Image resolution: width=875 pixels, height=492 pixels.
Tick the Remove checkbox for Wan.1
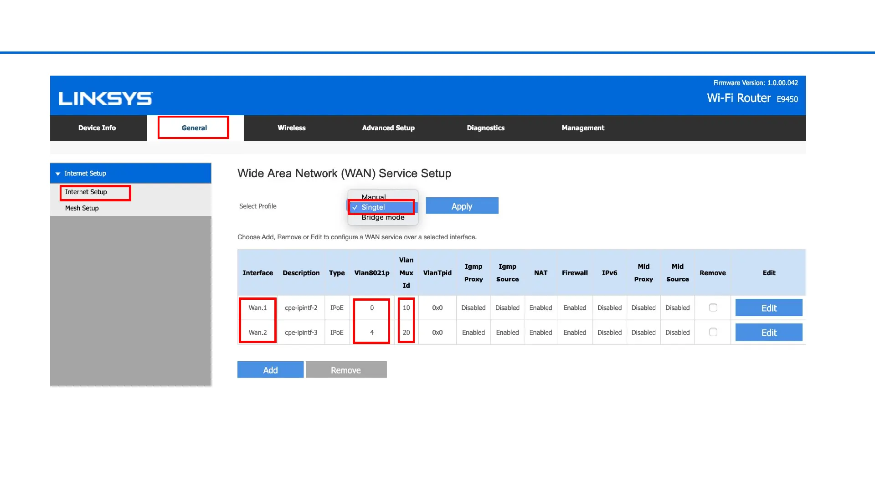click(713, 308)
